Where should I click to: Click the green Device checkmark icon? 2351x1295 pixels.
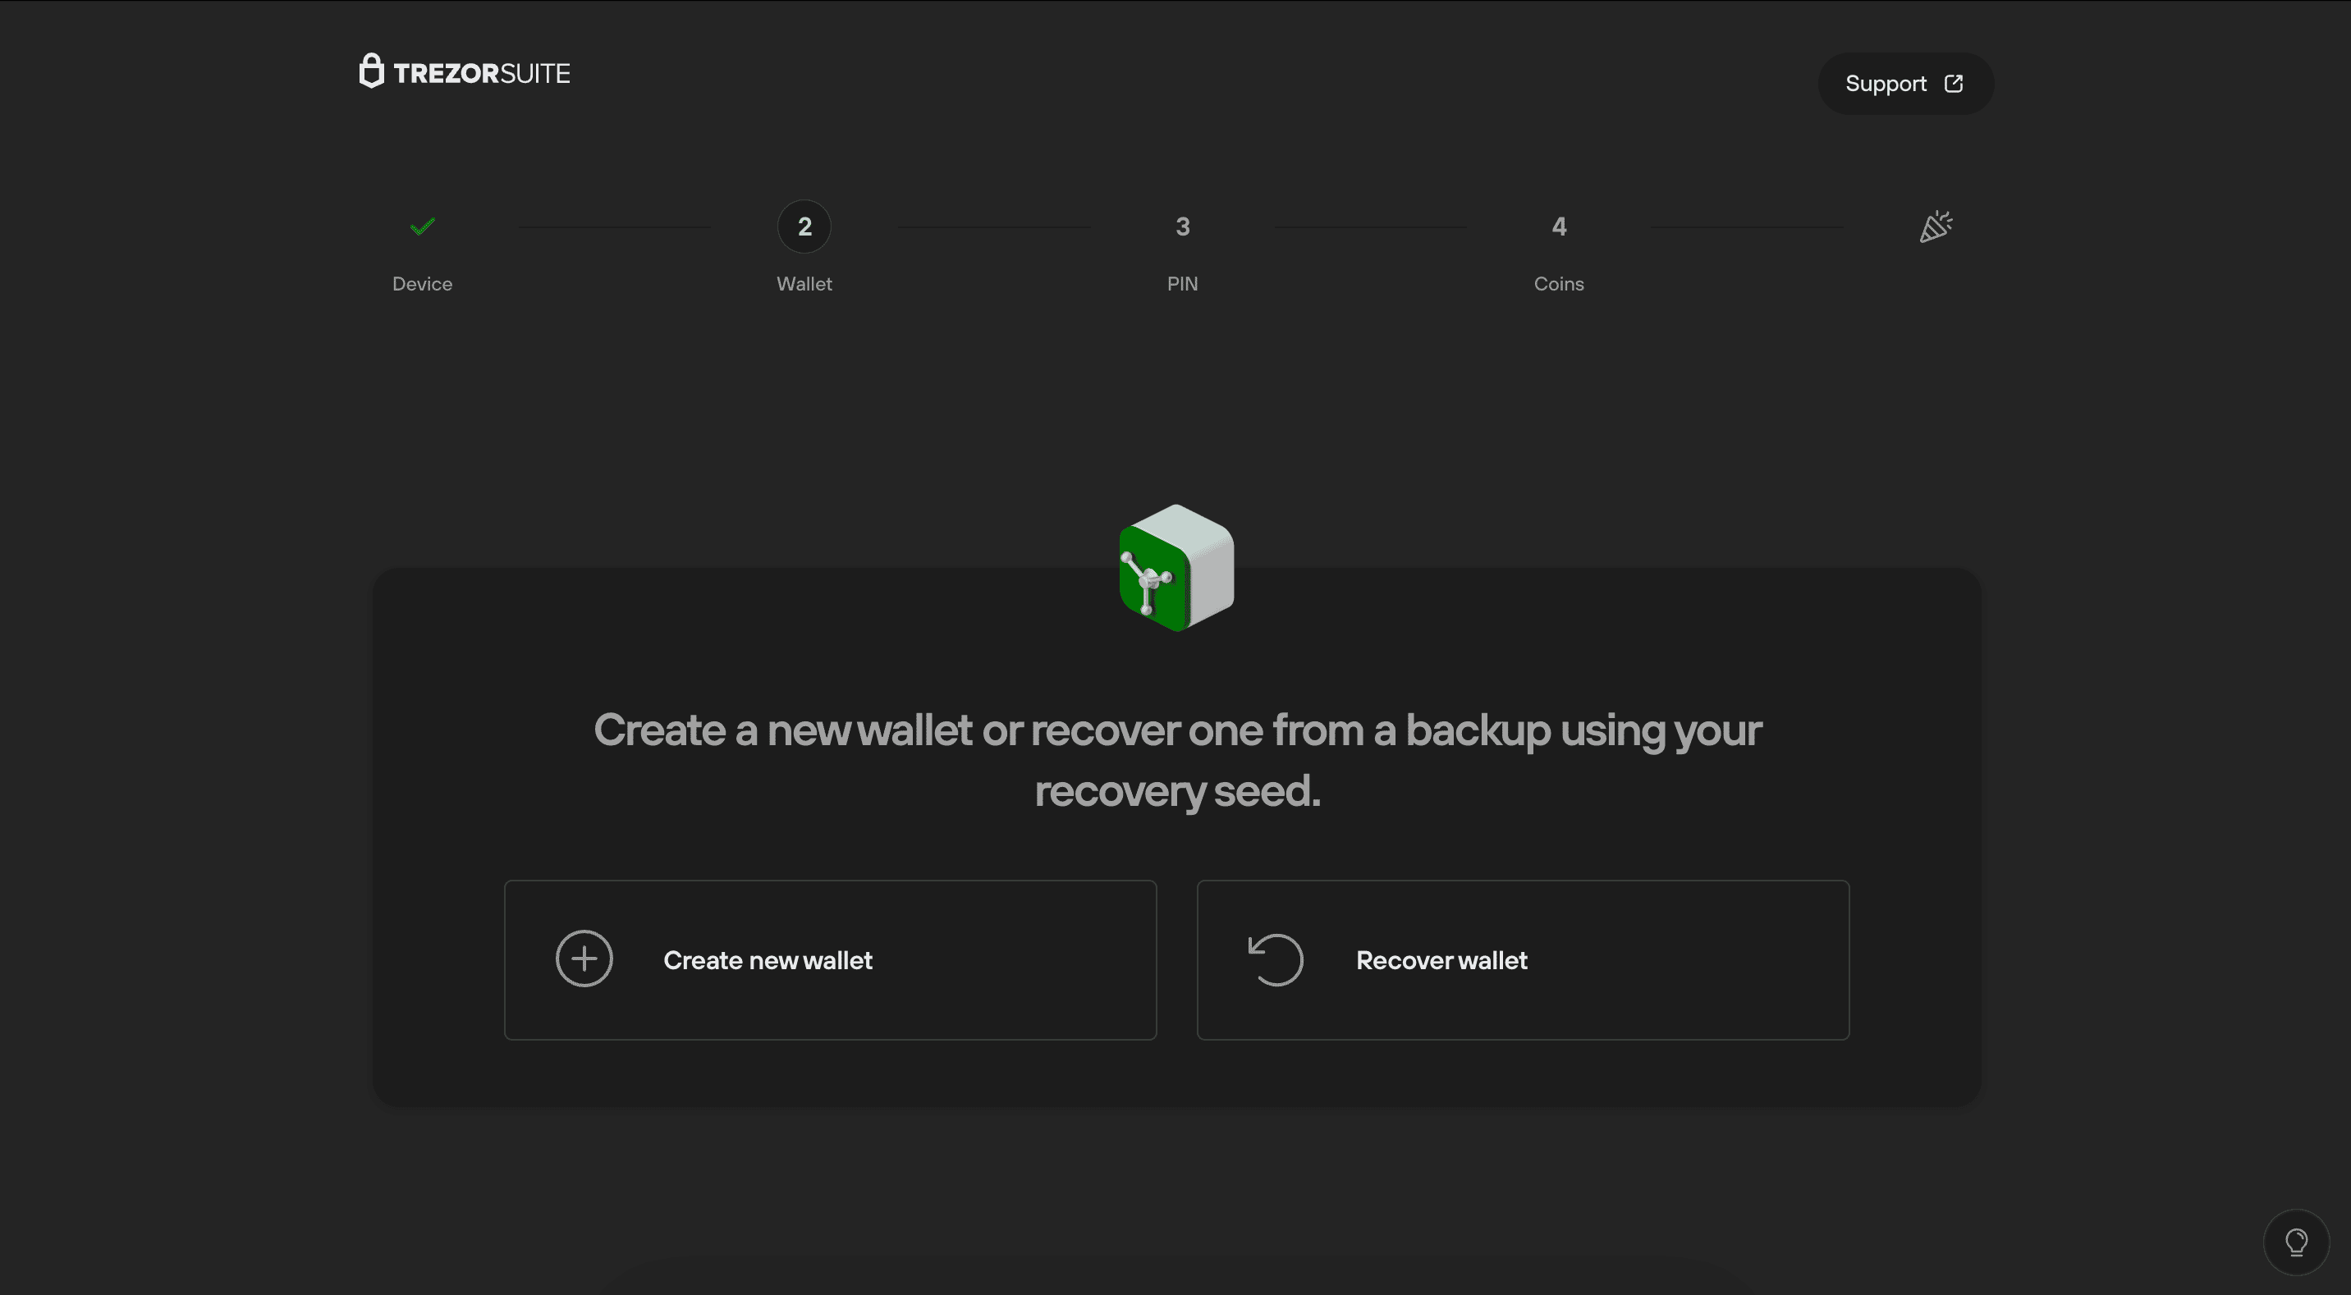point(423,227)
